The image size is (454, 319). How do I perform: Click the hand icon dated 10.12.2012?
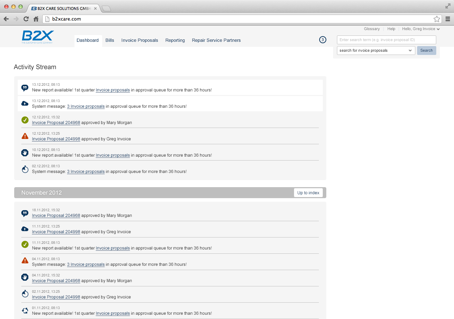[25, 153]
